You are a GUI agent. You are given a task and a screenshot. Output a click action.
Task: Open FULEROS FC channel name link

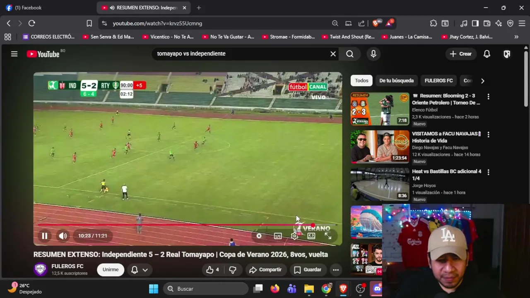(x=67, y=267)
